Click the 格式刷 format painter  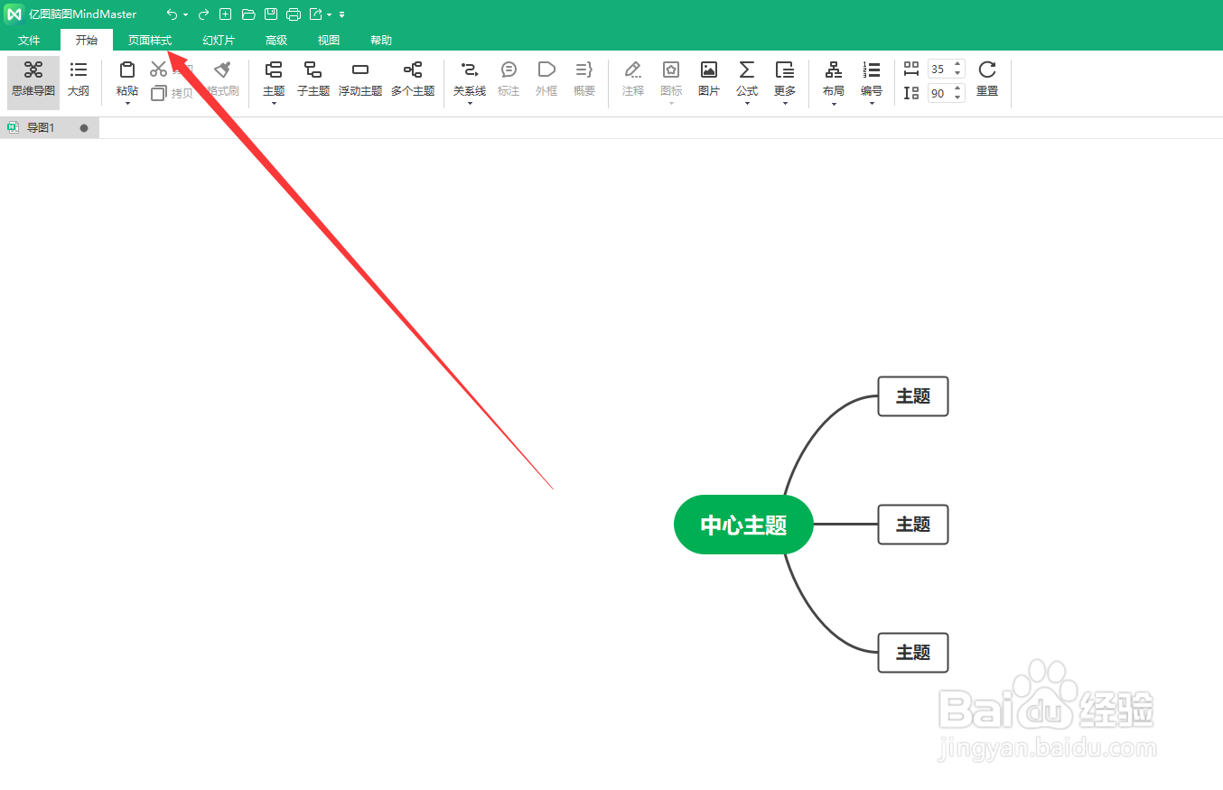coord(222,79)
